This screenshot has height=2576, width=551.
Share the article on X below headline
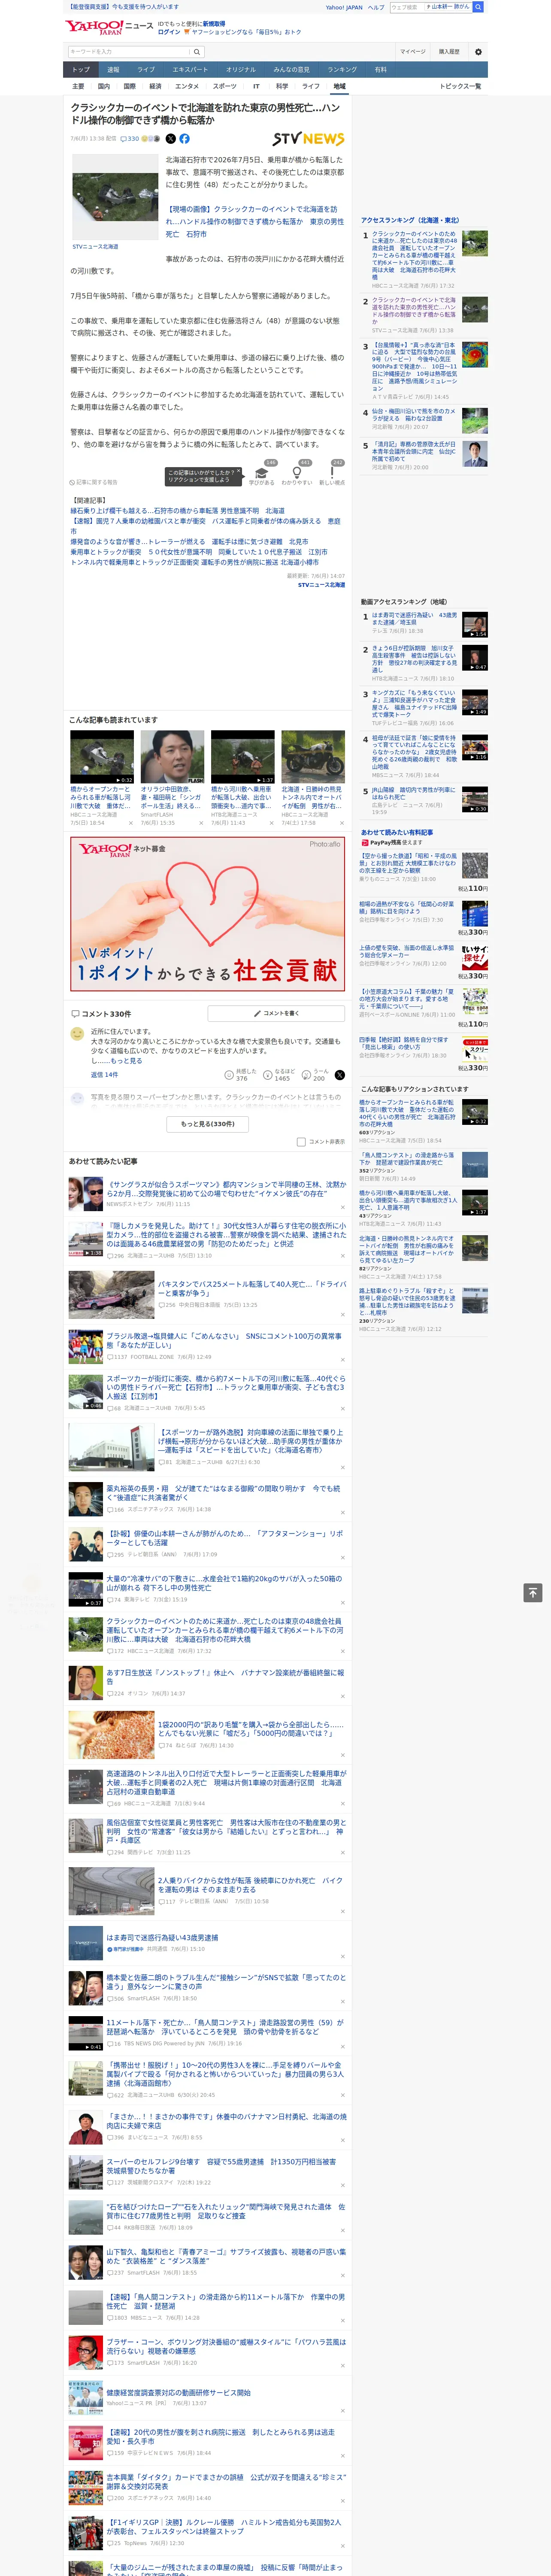point(170,139)
